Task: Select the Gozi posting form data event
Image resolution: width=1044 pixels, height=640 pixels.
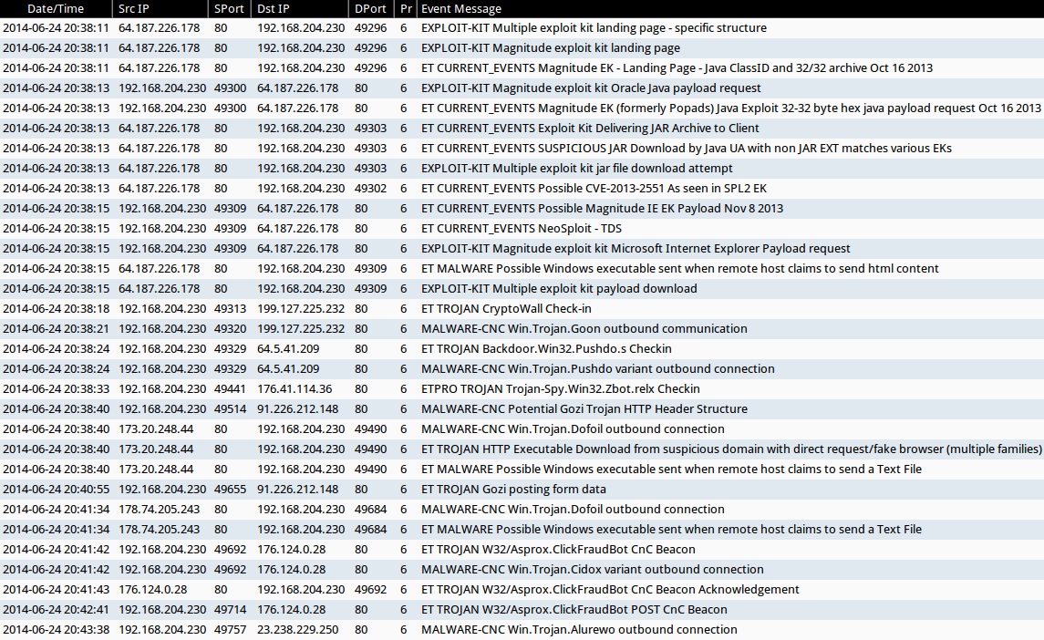Action: pyautogui.click(x=513, y=490)
